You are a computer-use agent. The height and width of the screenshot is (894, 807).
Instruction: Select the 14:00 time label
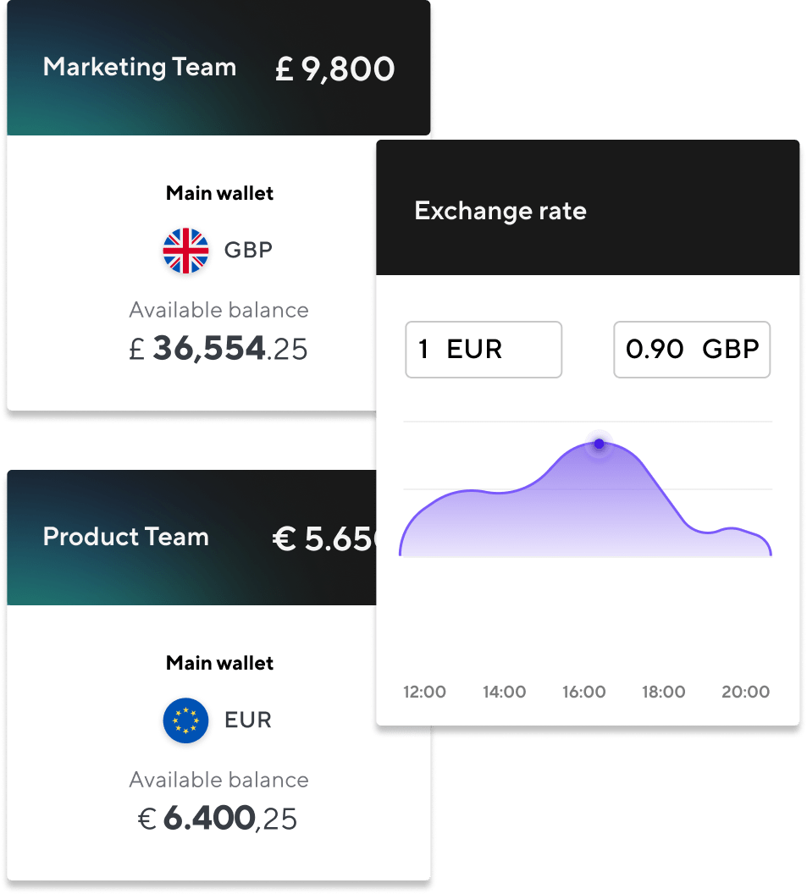504,692
